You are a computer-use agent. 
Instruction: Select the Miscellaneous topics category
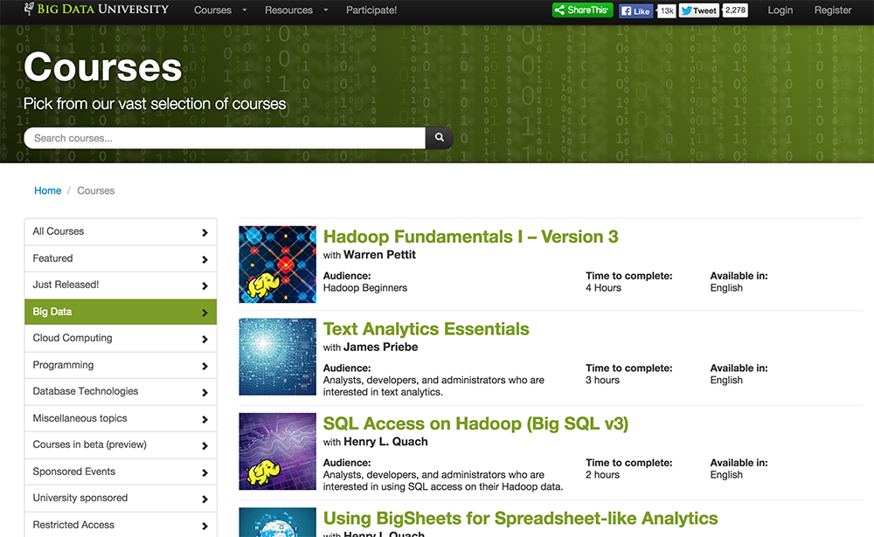[121, 418]
